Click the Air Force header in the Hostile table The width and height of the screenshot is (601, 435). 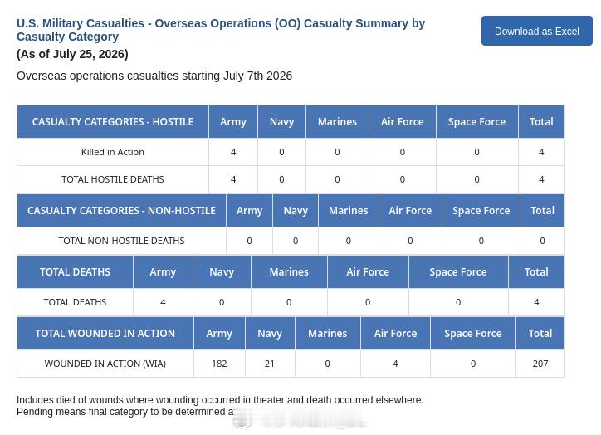tap(403, 122)
